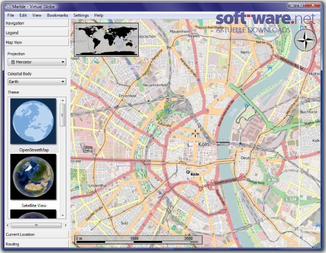The image size is (326, 253).
Task: Click the Köln city placemark marker
Action: tap(188, 172)
